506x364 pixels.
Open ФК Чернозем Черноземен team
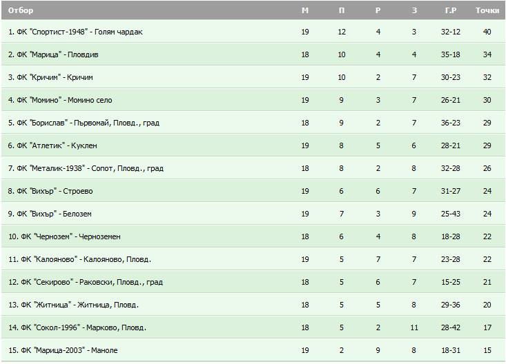(64, 236)
